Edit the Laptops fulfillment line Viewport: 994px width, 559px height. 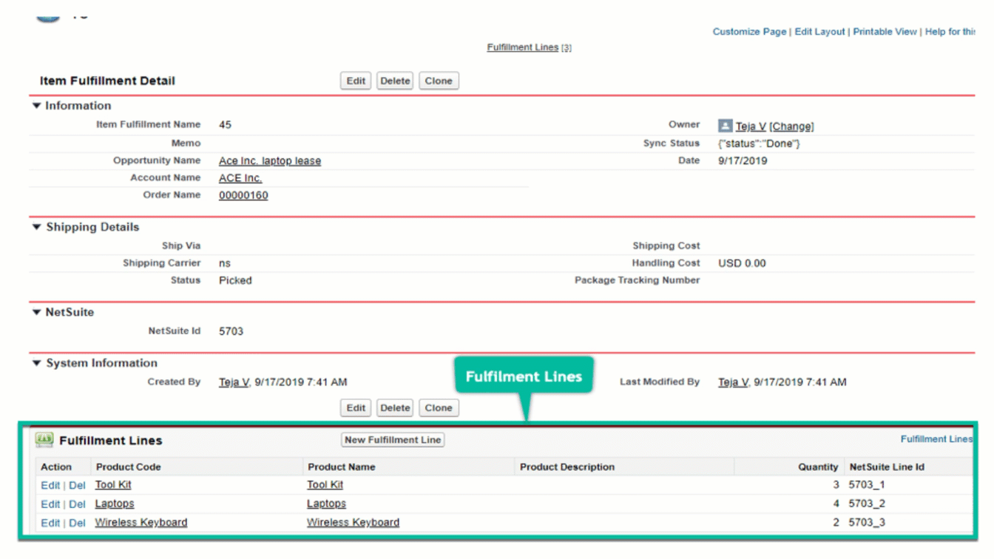point(50,504)
